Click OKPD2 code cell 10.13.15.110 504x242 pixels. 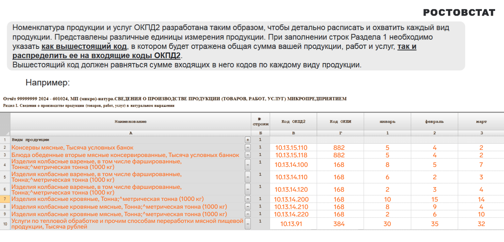(x=294, y=147)
